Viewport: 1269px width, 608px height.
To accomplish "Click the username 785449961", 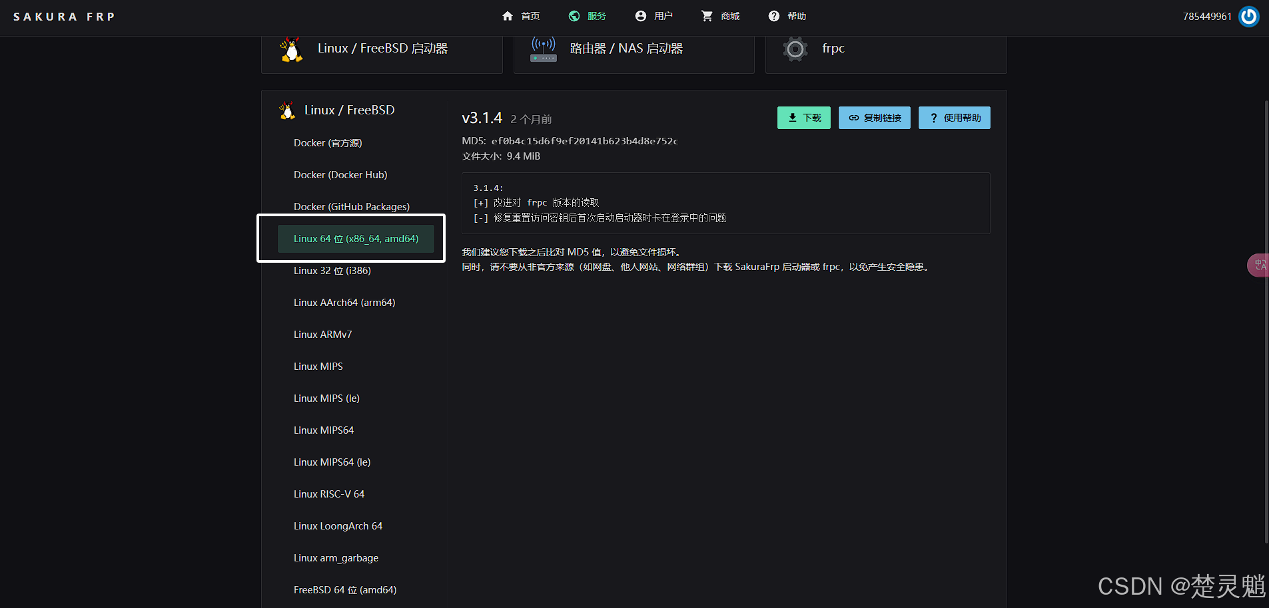I will pos(1207,17).
